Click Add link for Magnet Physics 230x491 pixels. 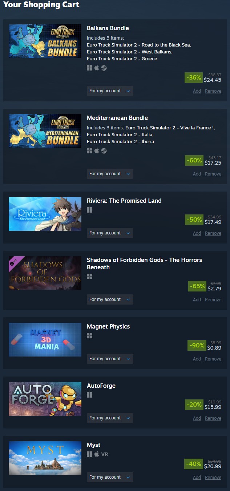(x=197, y=359)
